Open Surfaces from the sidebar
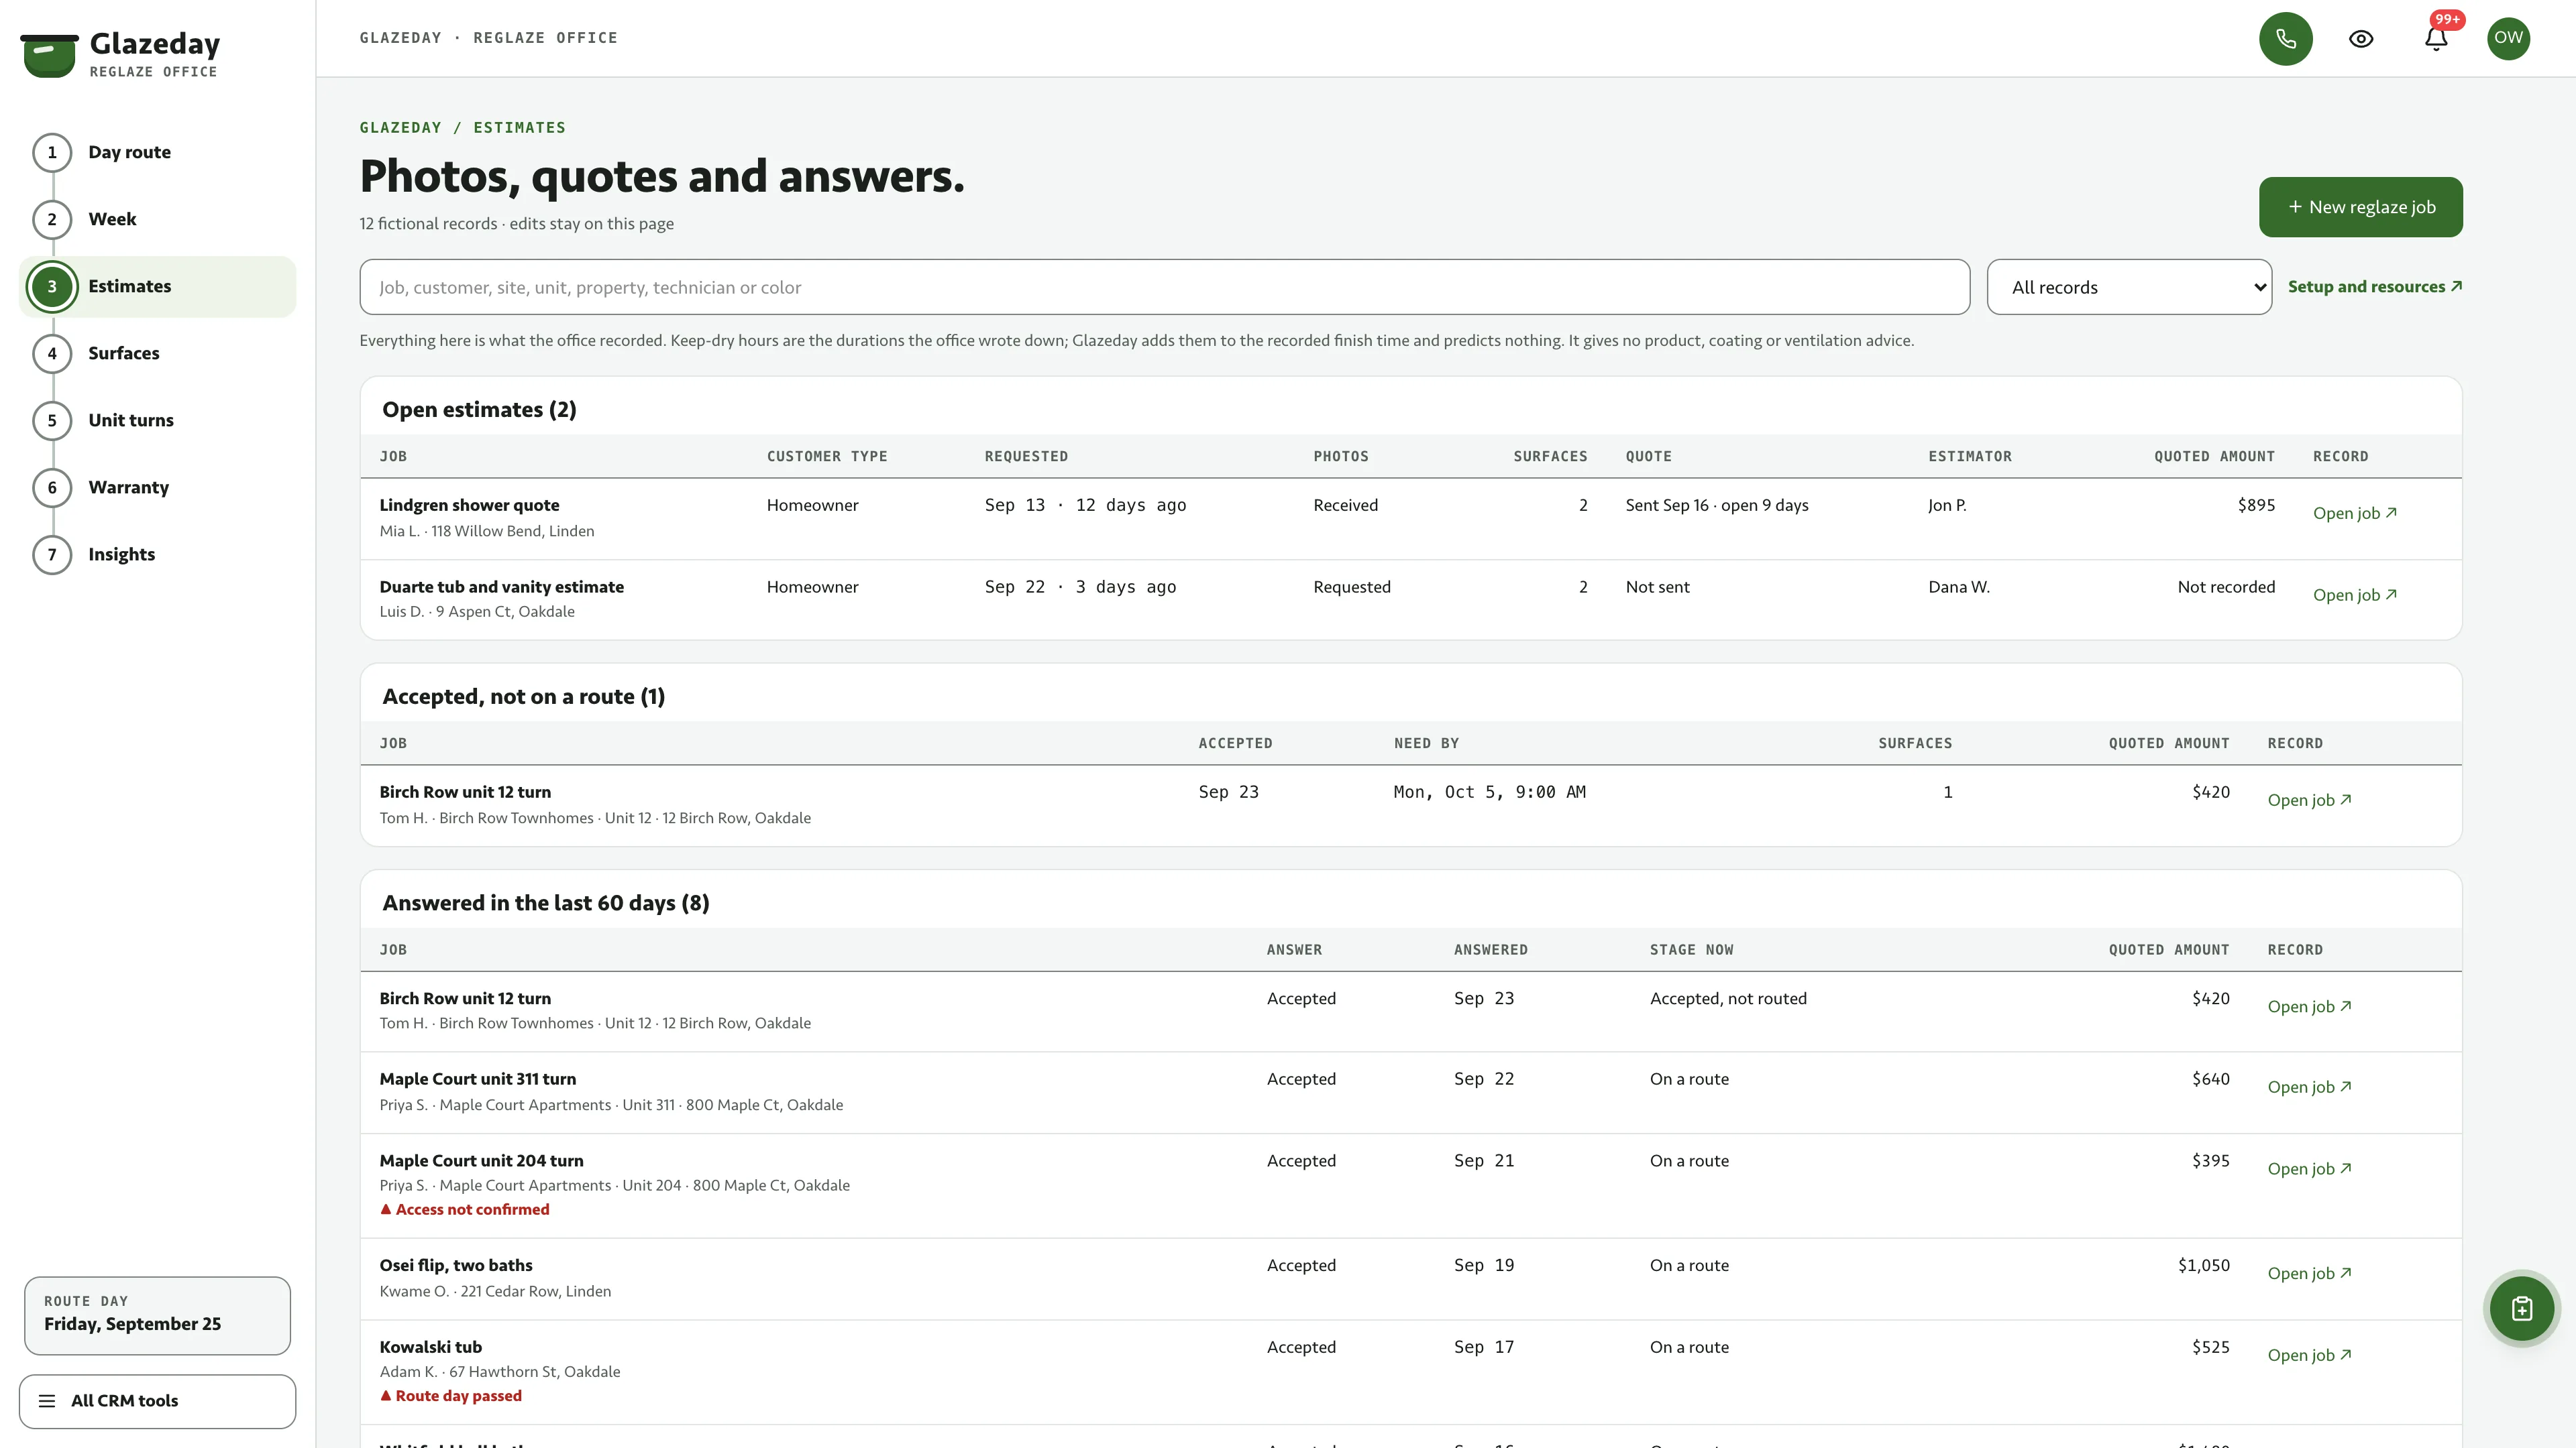 [x=158, y=353]
